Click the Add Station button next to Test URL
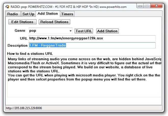168x116 pixels. (107, 31)
